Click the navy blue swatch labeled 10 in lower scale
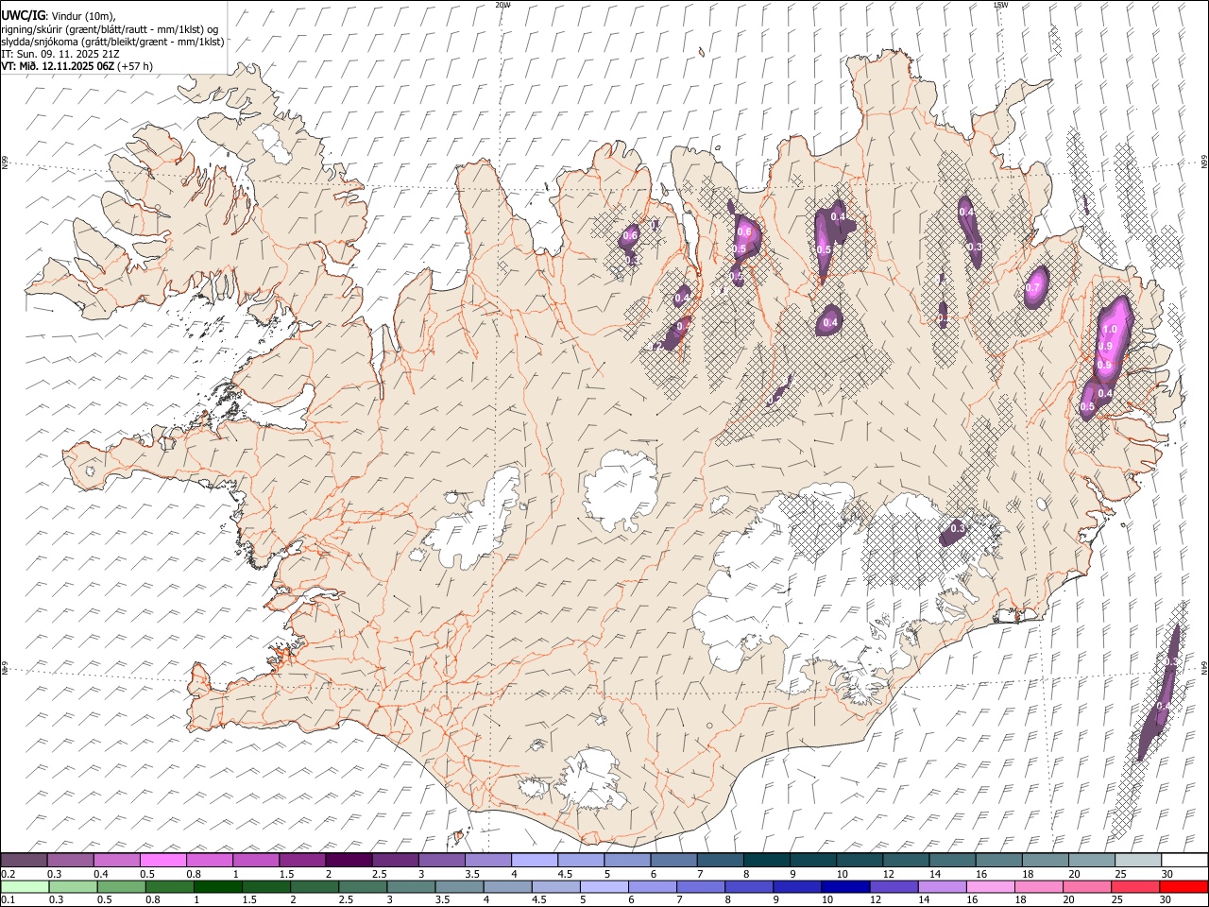 point(844,886)
